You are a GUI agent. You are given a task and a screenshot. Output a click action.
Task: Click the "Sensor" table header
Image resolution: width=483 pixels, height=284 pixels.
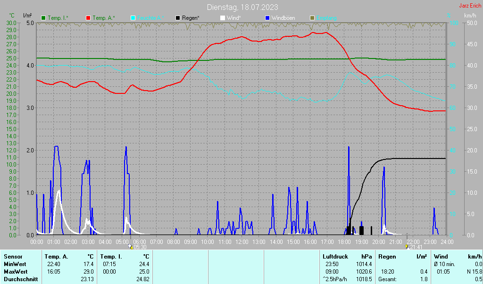tap(13, 257)
